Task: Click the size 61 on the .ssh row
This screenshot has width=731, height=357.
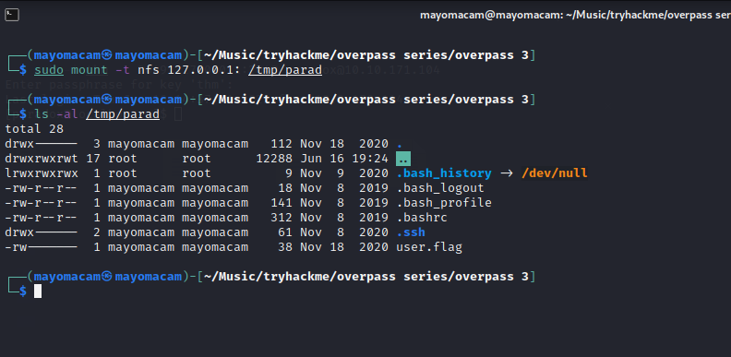Action: click(285, 232)
